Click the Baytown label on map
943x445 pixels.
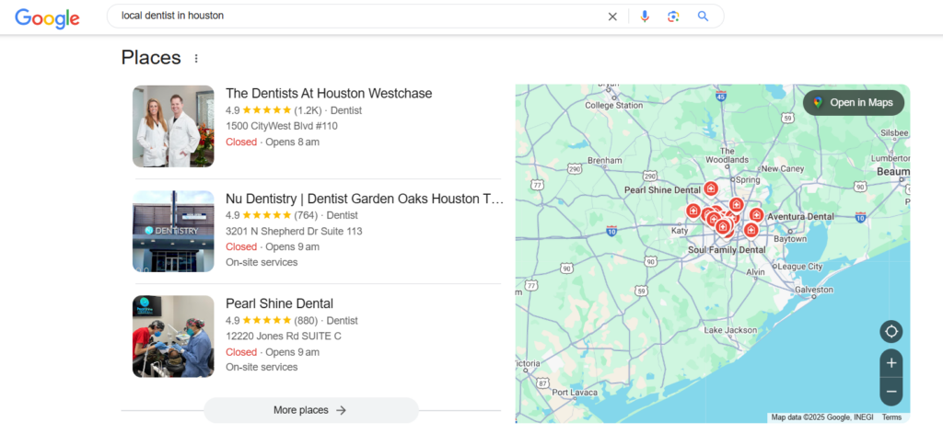pos(790,239)
